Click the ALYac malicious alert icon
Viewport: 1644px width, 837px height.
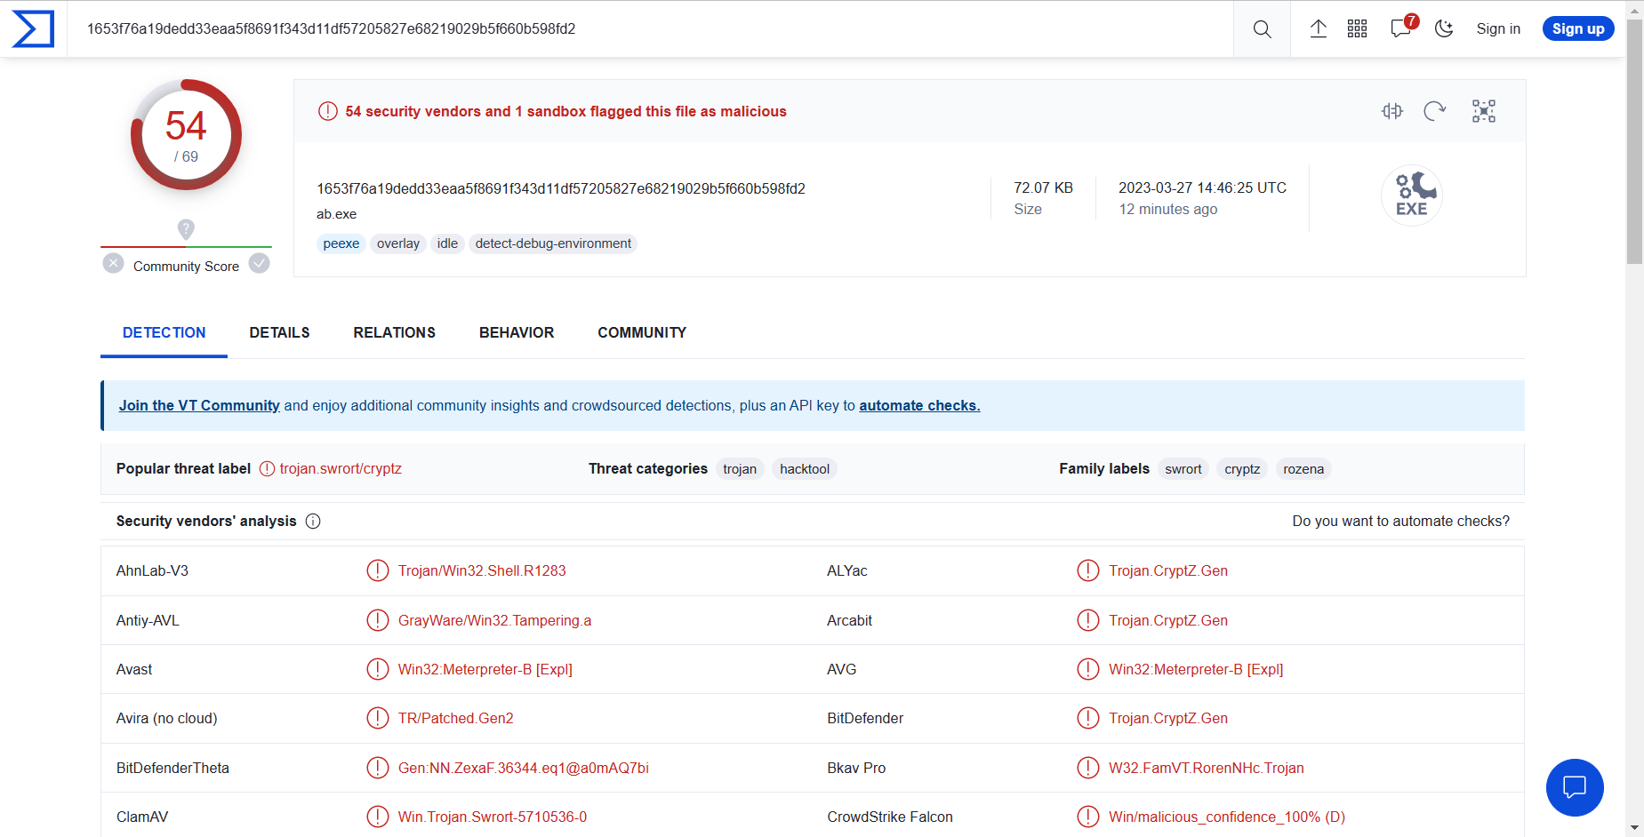tap(1088, 570)
